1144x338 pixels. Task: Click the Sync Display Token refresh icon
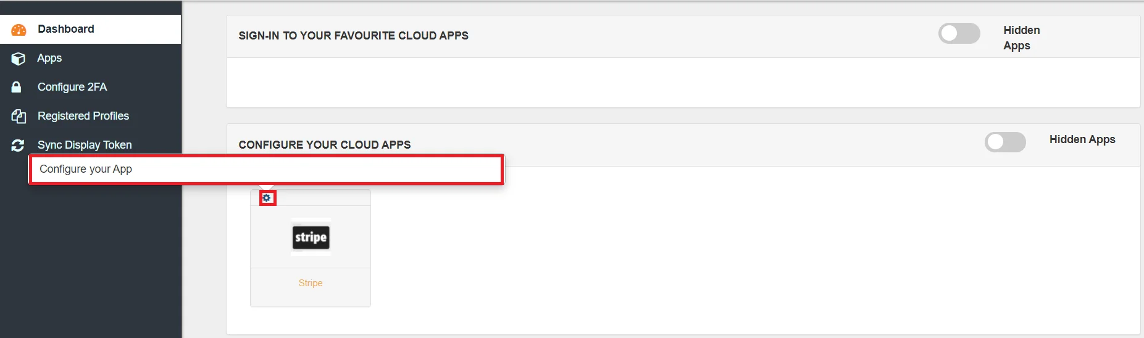18,145
